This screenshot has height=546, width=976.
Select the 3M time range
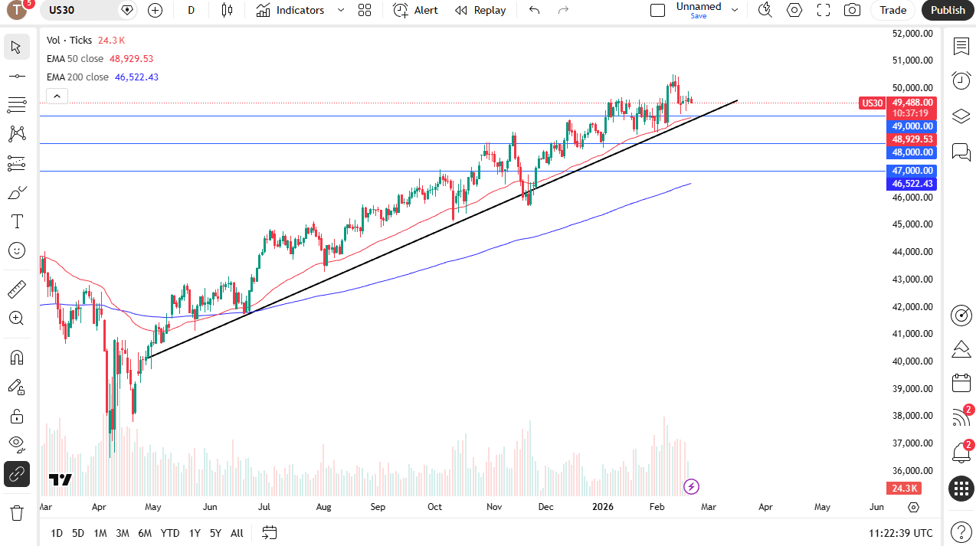(123, 533)
